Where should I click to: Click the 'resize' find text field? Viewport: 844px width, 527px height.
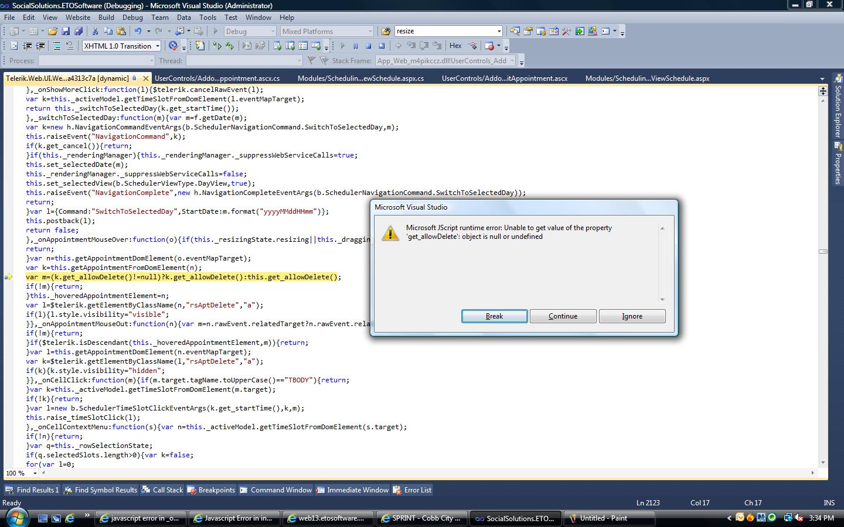point(444,31)
